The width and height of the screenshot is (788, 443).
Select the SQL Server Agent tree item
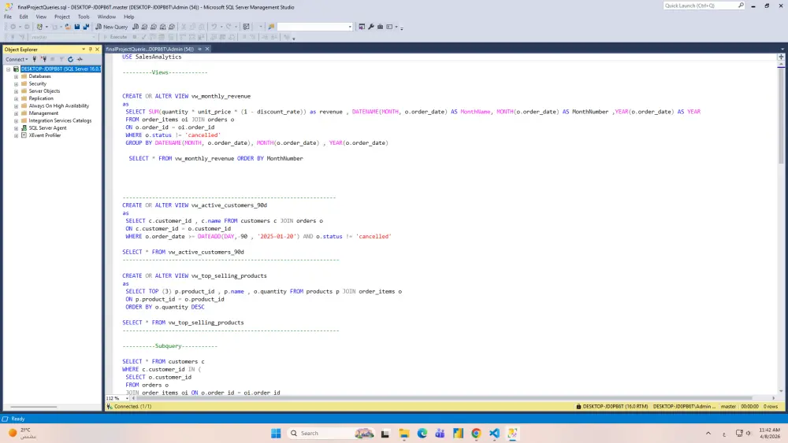pyautogui.click(x=47, y=128)
